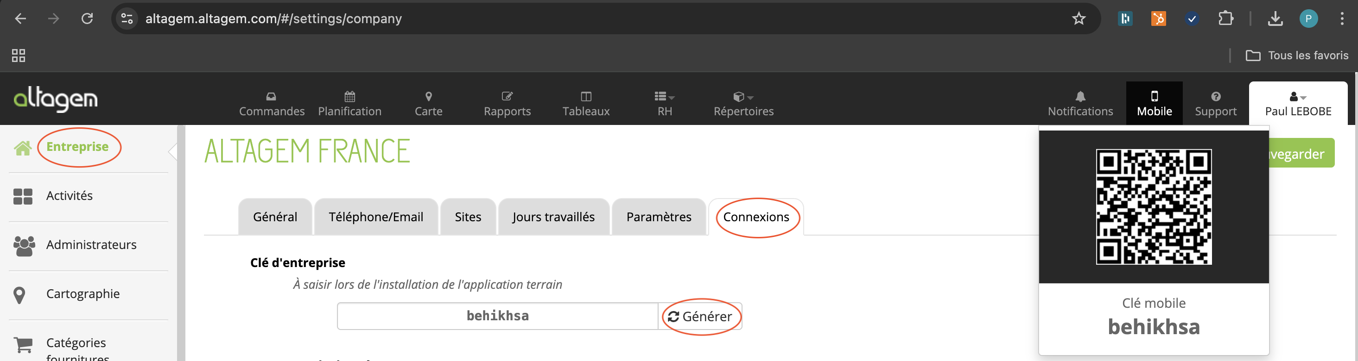Image resolution: width=1358 pixels, height=361 pixels.
Task: Expand the Répertoires dropdown menu
Action: (x=743, y=104)
